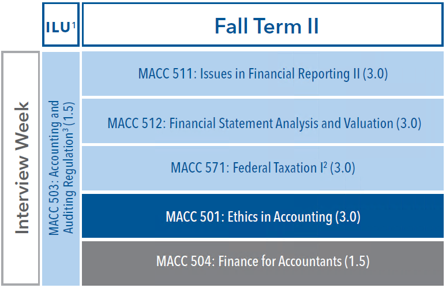Image resolution: width=446 pixels, height=288 pixels.
Task: Click the (3.0) credits on MACC 512
Action: click(x=408, y=124)
